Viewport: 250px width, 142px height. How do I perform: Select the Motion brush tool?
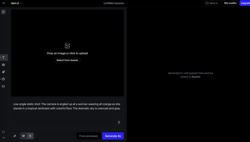(x=4, y=72)
